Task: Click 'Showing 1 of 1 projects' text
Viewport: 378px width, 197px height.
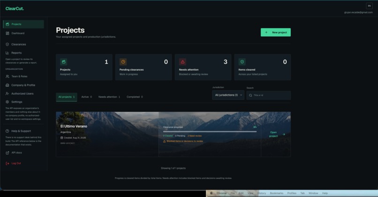Action: [174, 168]
